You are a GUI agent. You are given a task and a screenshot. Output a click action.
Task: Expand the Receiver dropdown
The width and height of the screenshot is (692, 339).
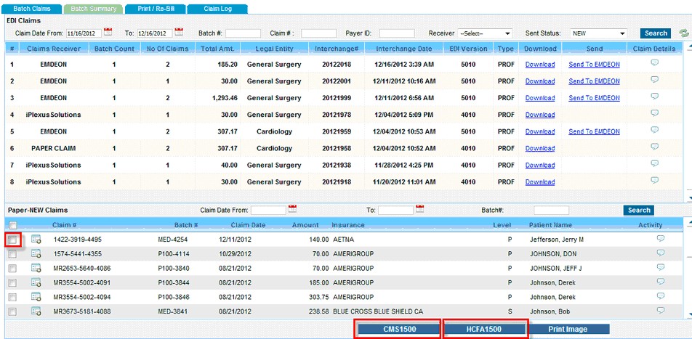[485, 33]
